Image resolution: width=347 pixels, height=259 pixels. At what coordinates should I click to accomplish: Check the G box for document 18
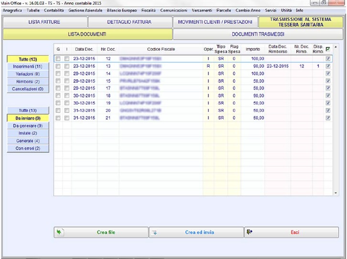[58, 96]
